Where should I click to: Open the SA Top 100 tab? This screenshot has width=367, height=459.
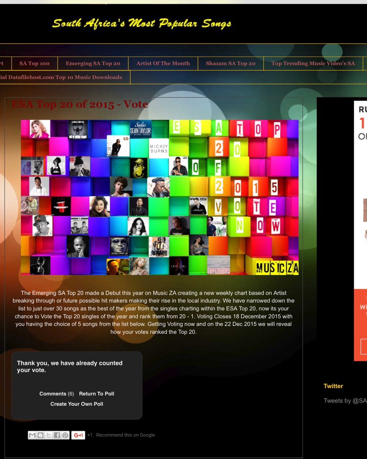coord(35,64)
